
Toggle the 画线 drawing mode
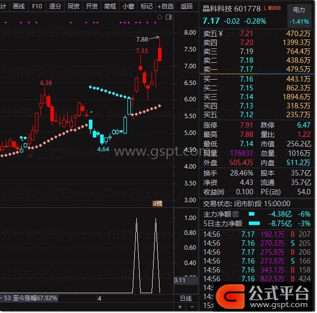[19, 6]
